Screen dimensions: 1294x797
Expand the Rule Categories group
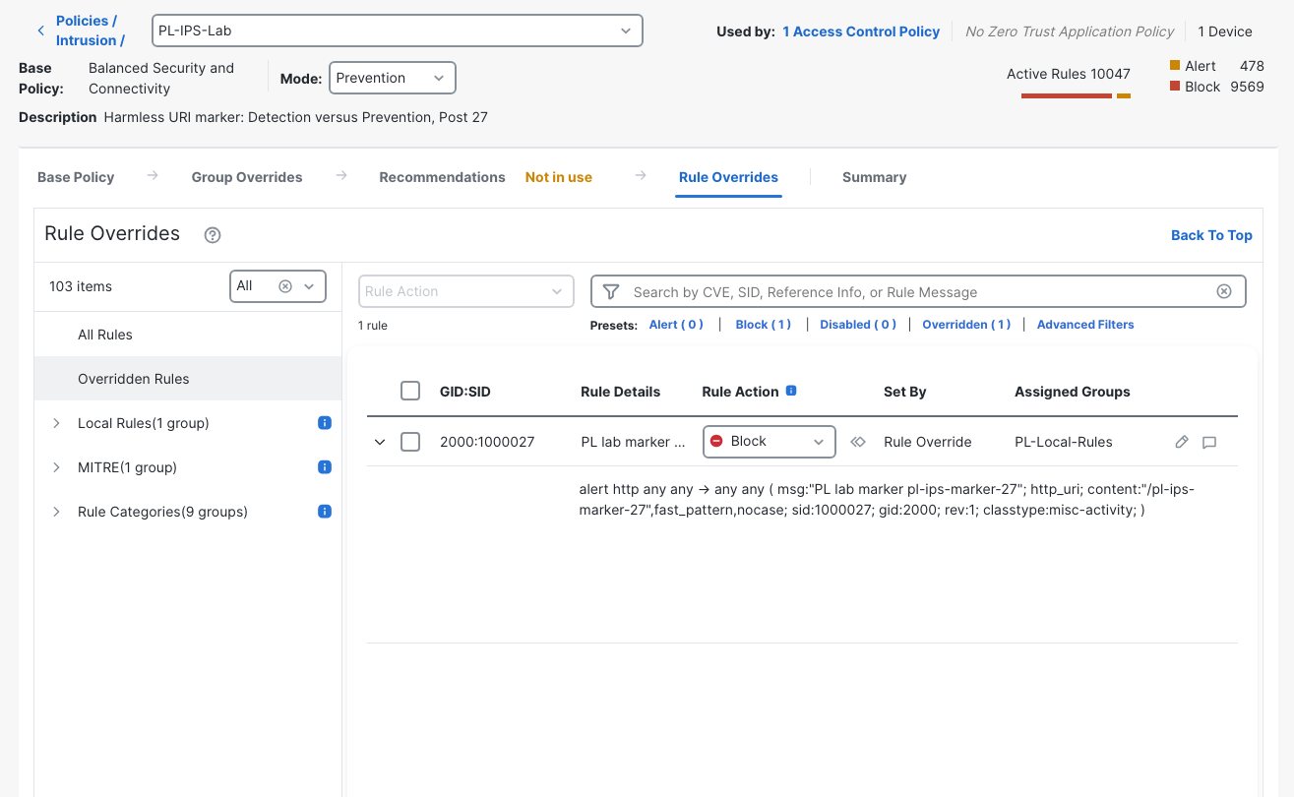coord(56,512)
